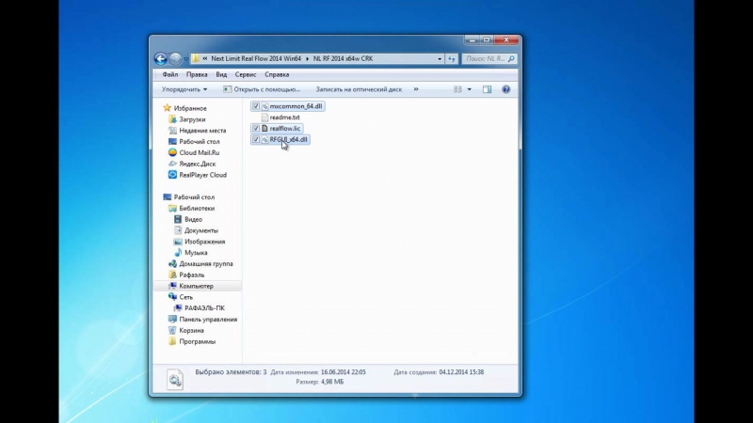Screen dimensions: 753x423
Task: Click Открыть с помощью button
Action: coord(262,89)
